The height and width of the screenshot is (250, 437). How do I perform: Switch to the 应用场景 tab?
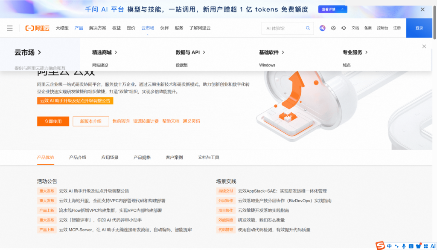110,158
